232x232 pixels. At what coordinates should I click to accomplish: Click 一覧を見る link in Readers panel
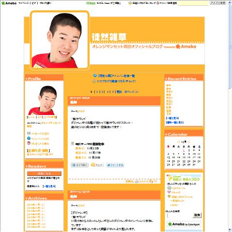click(x=49, y=186)
